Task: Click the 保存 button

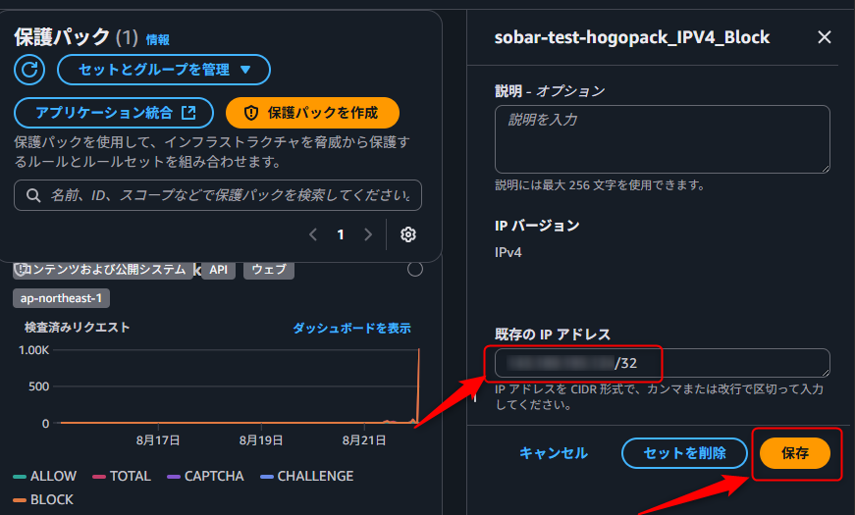Action: [x=795, y=453]
